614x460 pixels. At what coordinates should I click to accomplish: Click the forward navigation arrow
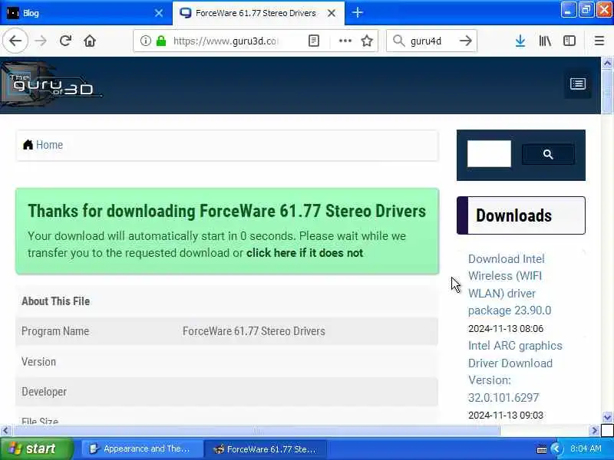(41, 41)
